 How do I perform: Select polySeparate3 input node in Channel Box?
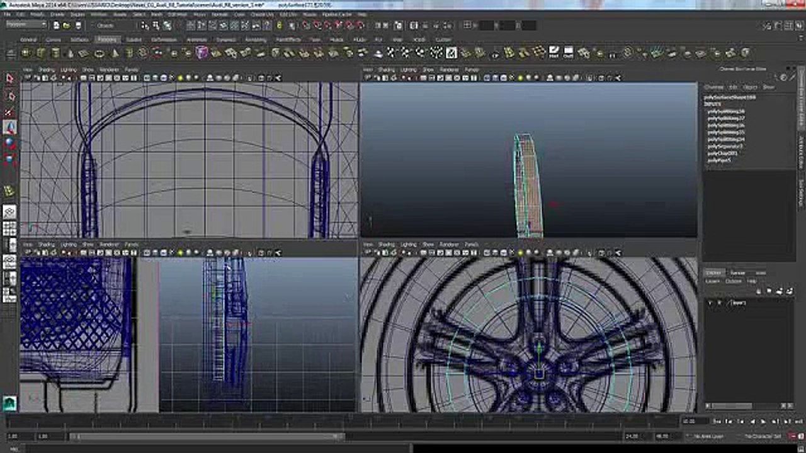tap(725, 146)
